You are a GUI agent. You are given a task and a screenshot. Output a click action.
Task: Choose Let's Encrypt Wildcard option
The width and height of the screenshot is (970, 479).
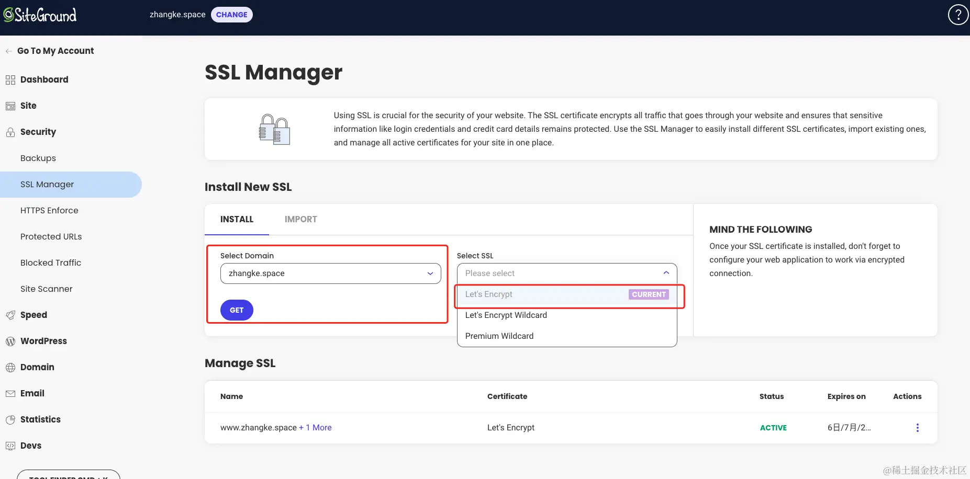[x=567, y=315]
